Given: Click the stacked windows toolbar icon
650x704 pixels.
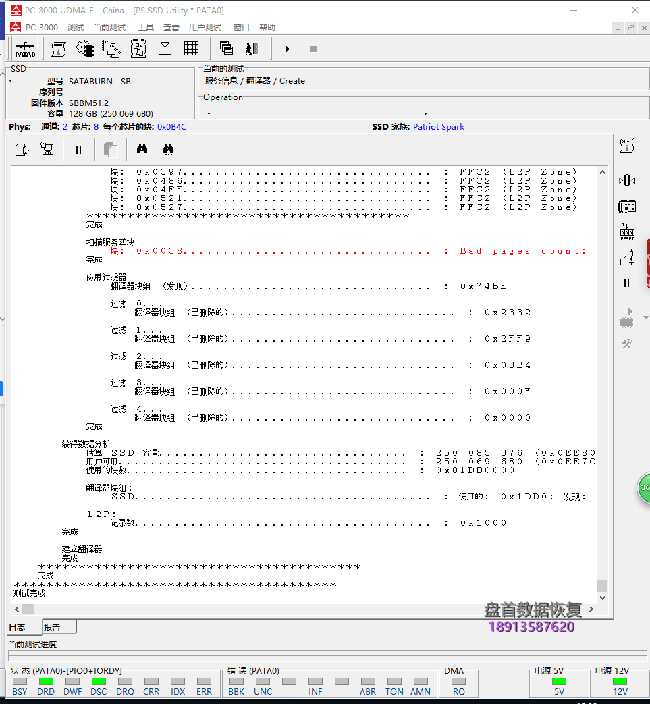Looking at the screenshot, I should point(226,49).
